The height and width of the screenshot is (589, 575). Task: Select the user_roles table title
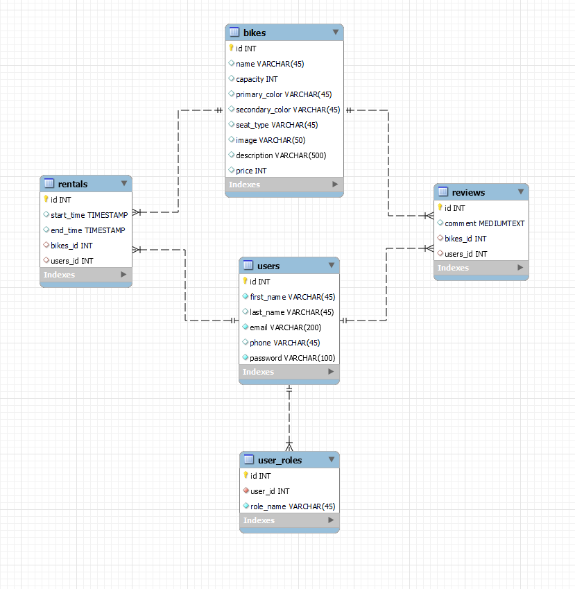pyautogui.click(x=281, y=460)
